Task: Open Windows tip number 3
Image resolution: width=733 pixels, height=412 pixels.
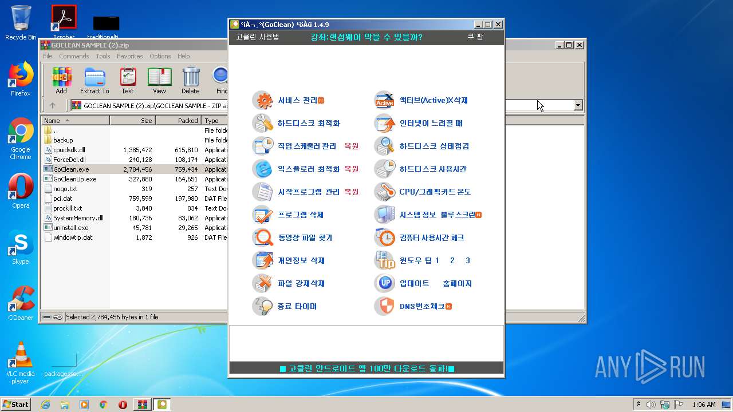Action: click(x=468, y=260)
